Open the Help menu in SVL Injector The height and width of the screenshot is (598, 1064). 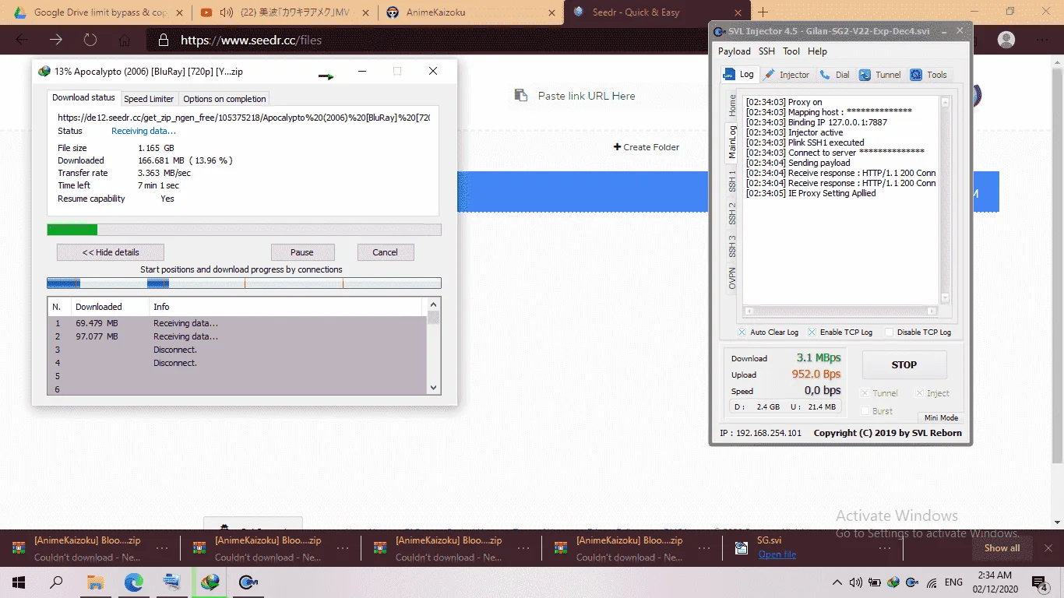tap(817, 51)
